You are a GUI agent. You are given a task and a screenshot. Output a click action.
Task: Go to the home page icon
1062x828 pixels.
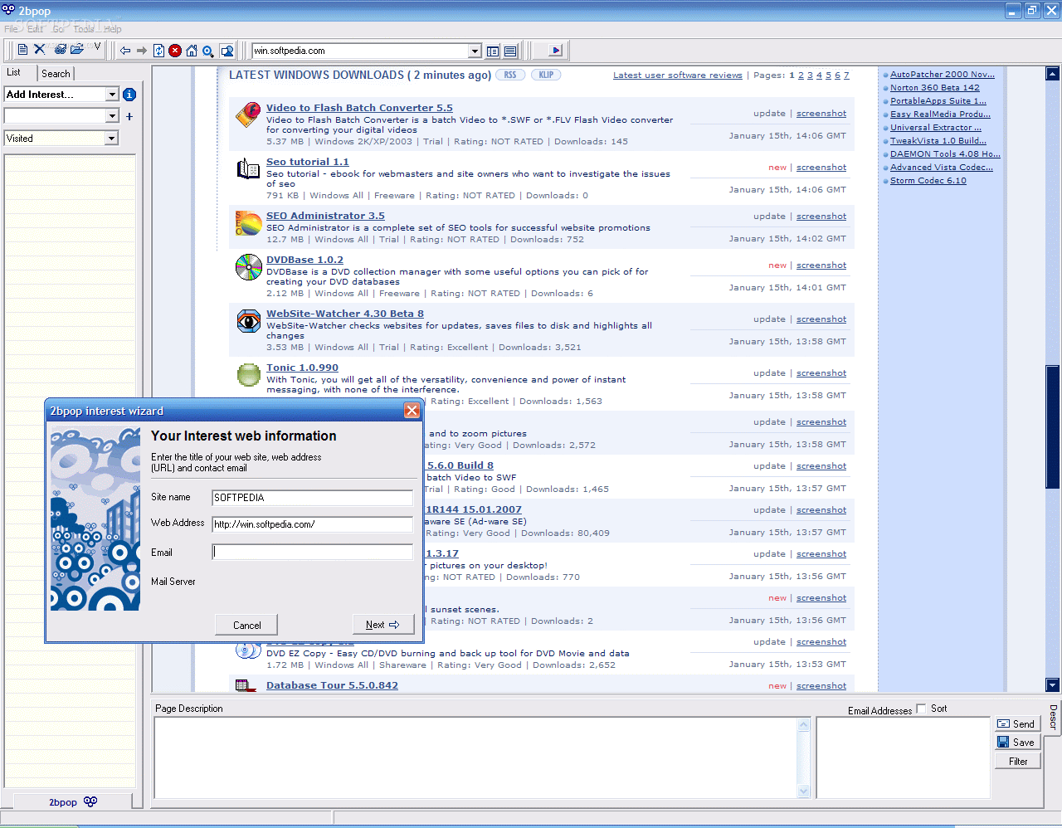(192, 51)
